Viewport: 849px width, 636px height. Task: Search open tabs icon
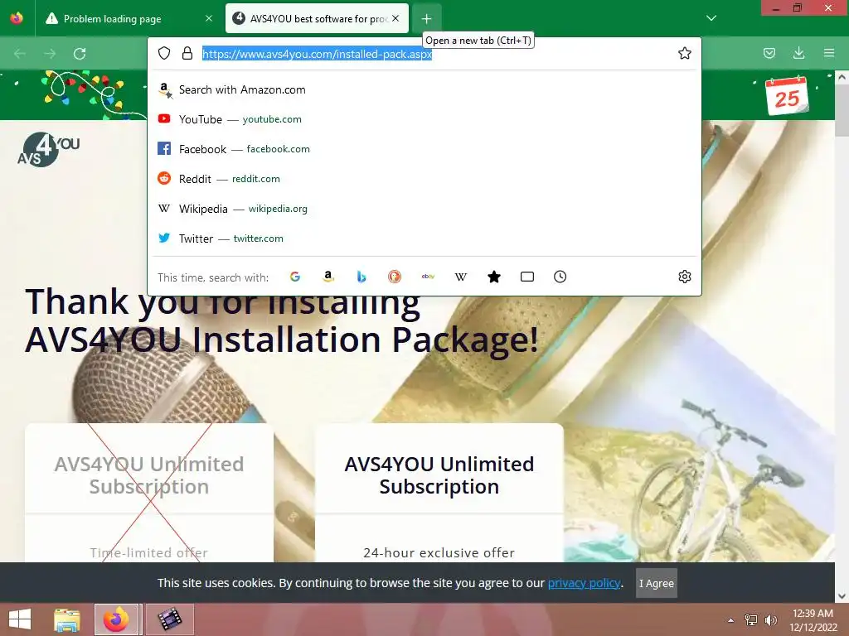point(526,277)
